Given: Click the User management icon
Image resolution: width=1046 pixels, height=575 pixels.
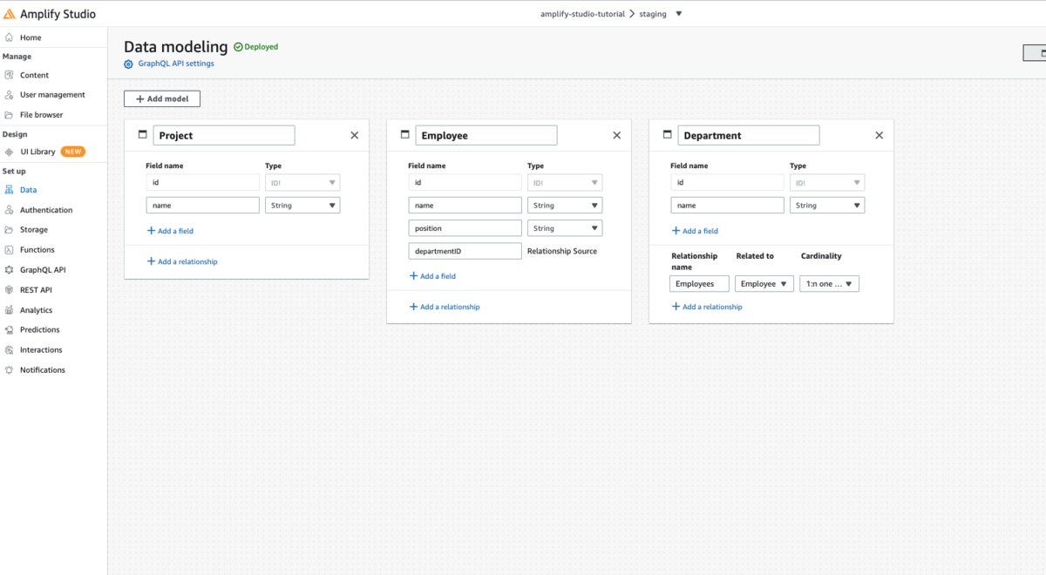Looking at the screenshot, I should [x=9, y=95].
